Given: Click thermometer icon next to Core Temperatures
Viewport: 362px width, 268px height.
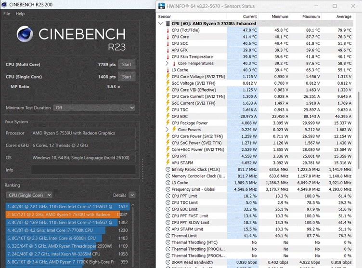Looking at the screenshot, I should pyautogui.click(x=174, y=63).
